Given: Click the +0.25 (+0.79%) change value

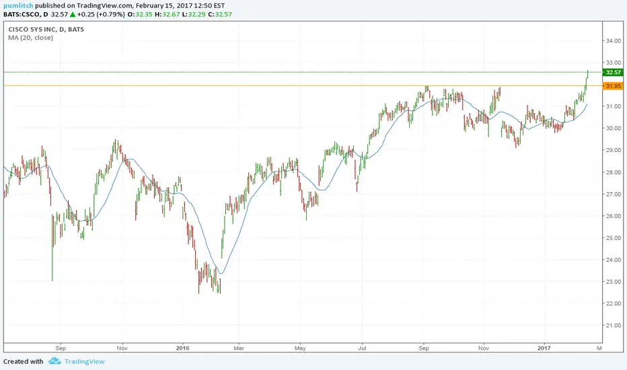Looking at the screenshot, I should pyautogui.click(x=101, y=14).
